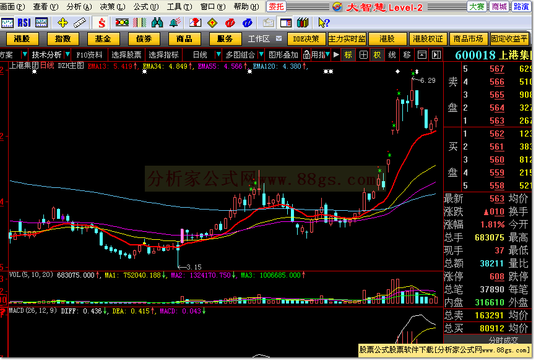Click the red coin icon
This screenshot has height=361, width=536.
pos(230,23)
